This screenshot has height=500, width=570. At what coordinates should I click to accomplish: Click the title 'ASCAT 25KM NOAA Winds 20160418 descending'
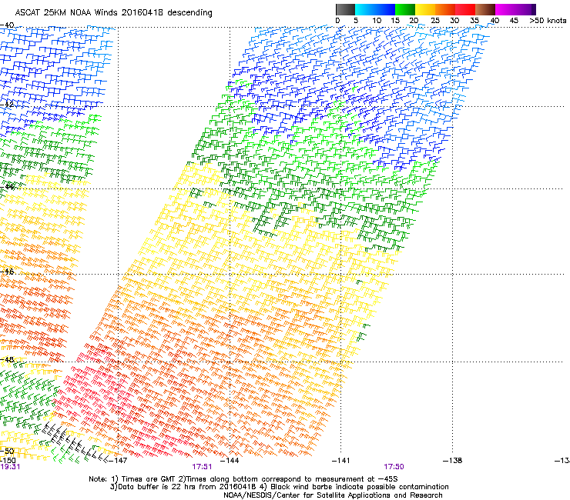[x=113, y=12]
